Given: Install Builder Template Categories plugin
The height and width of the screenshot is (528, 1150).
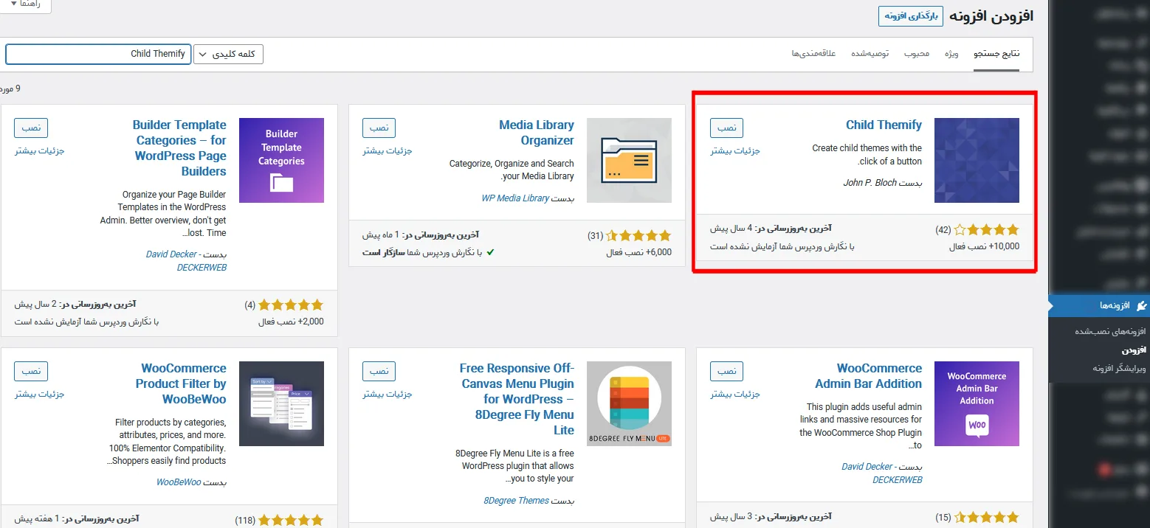Looking at the screenshot, I should pyautogui.click(x=31, y=128).
